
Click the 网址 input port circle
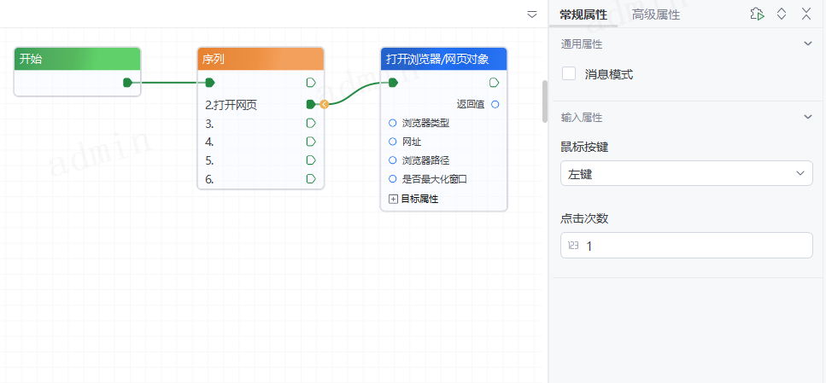(x=393, y=142)
